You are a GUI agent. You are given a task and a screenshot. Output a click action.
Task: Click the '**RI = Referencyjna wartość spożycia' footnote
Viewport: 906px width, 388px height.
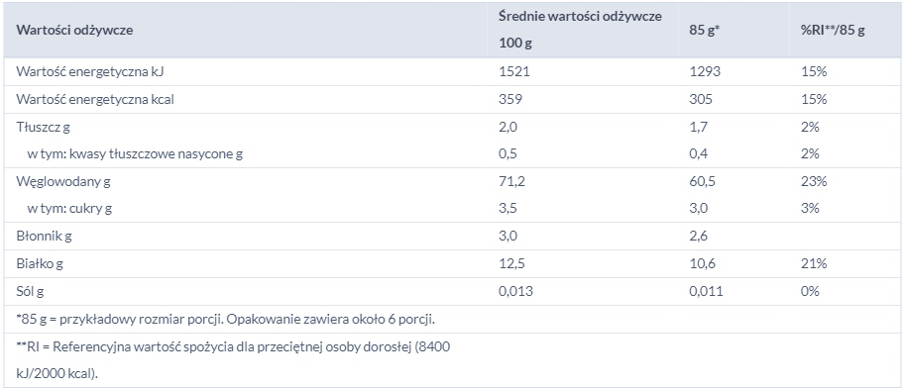(x=233, y=359)
